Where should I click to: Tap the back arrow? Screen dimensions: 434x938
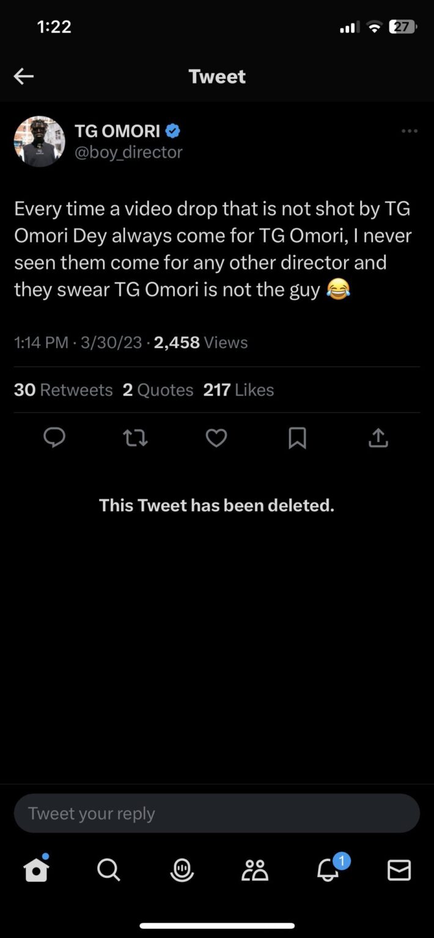[24, 76]
